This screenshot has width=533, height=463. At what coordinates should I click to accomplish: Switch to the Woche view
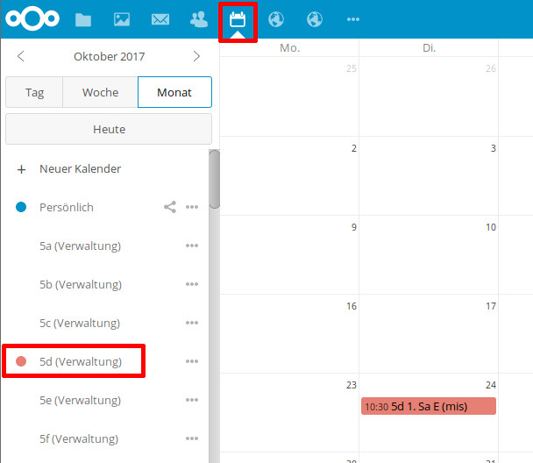pyautogui.click(x=100, y=92)
